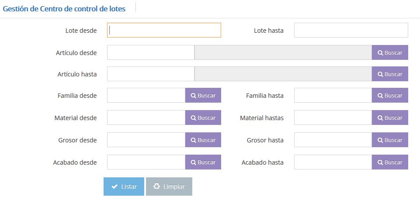This screenshot has width=420, height=197.
Task: Open Buscar for Artículo hasta
Action: pyautogui.click(x=390, y=74)
